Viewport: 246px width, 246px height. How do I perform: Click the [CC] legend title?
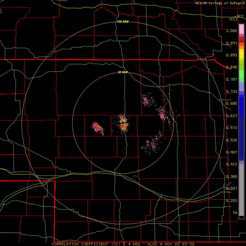(x=233, y=19)
